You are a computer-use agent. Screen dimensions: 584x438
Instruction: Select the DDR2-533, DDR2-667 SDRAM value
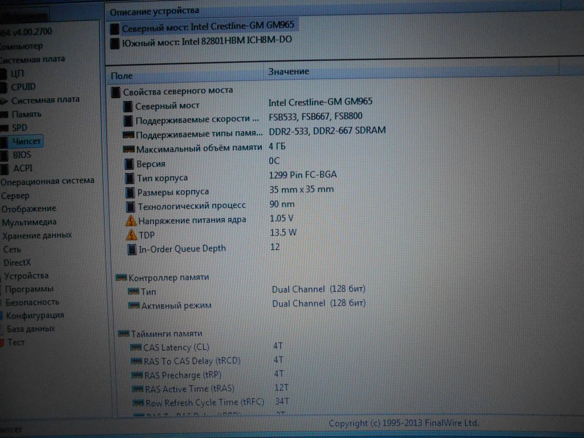327,131
